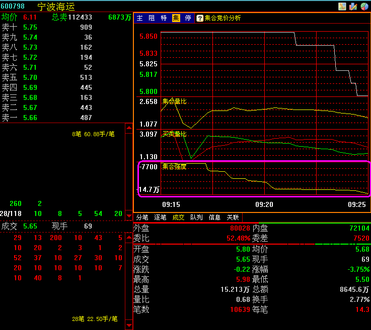Open the 停 tab

click(x=188, y=18)
